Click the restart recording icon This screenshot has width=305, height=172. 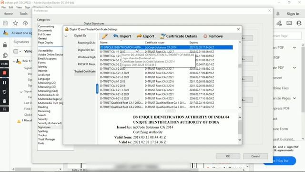[4, 92]
